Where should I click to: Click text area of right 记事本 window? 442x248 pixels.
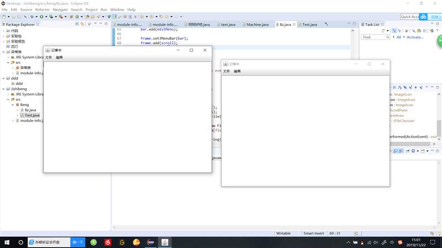coord(306,131)
